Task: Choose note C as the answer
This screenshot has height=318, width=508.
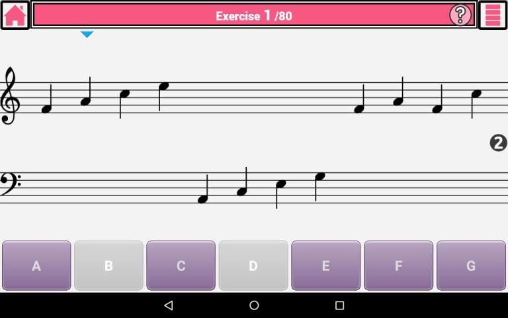Action: point(181,266)
